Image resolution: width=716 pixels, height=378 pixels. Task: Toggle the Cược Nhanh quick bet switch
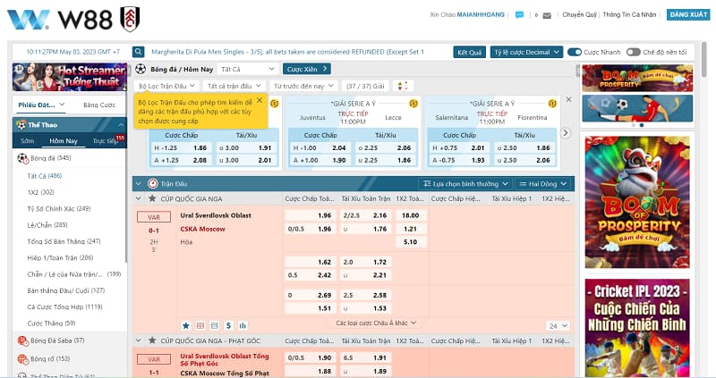(575, 52)
